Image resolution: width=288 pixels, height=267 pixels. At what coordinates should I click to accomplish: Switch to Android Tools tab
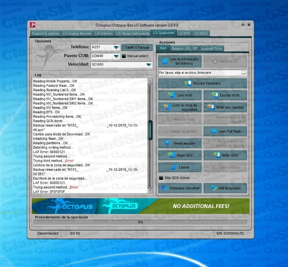[x=212, y=49]
